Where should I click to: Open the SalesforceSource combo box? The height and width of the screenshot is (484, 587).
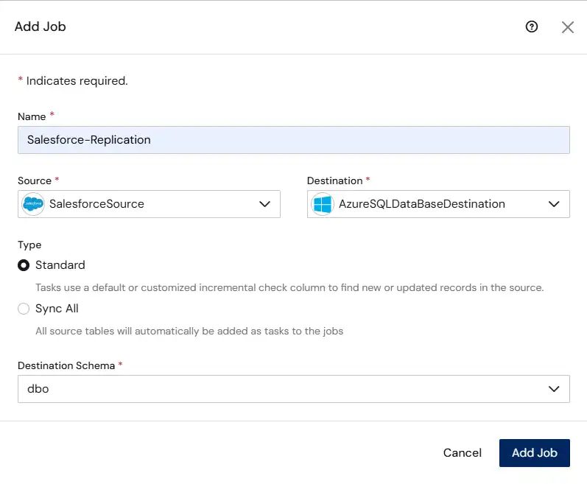[x=149, y=204]
